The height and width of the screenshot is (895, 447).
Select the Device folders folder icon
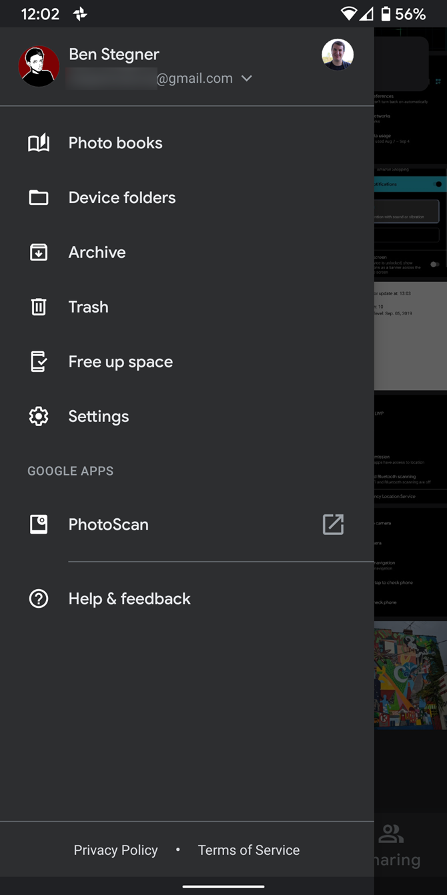tap(39, 197)
